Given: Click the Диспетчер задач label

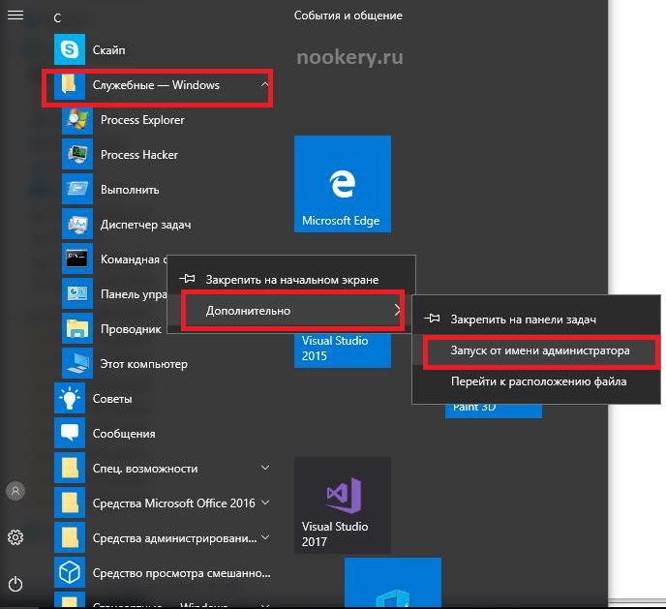Looking at the screenshot, I should pyautogui.click(x=145, y=225).
